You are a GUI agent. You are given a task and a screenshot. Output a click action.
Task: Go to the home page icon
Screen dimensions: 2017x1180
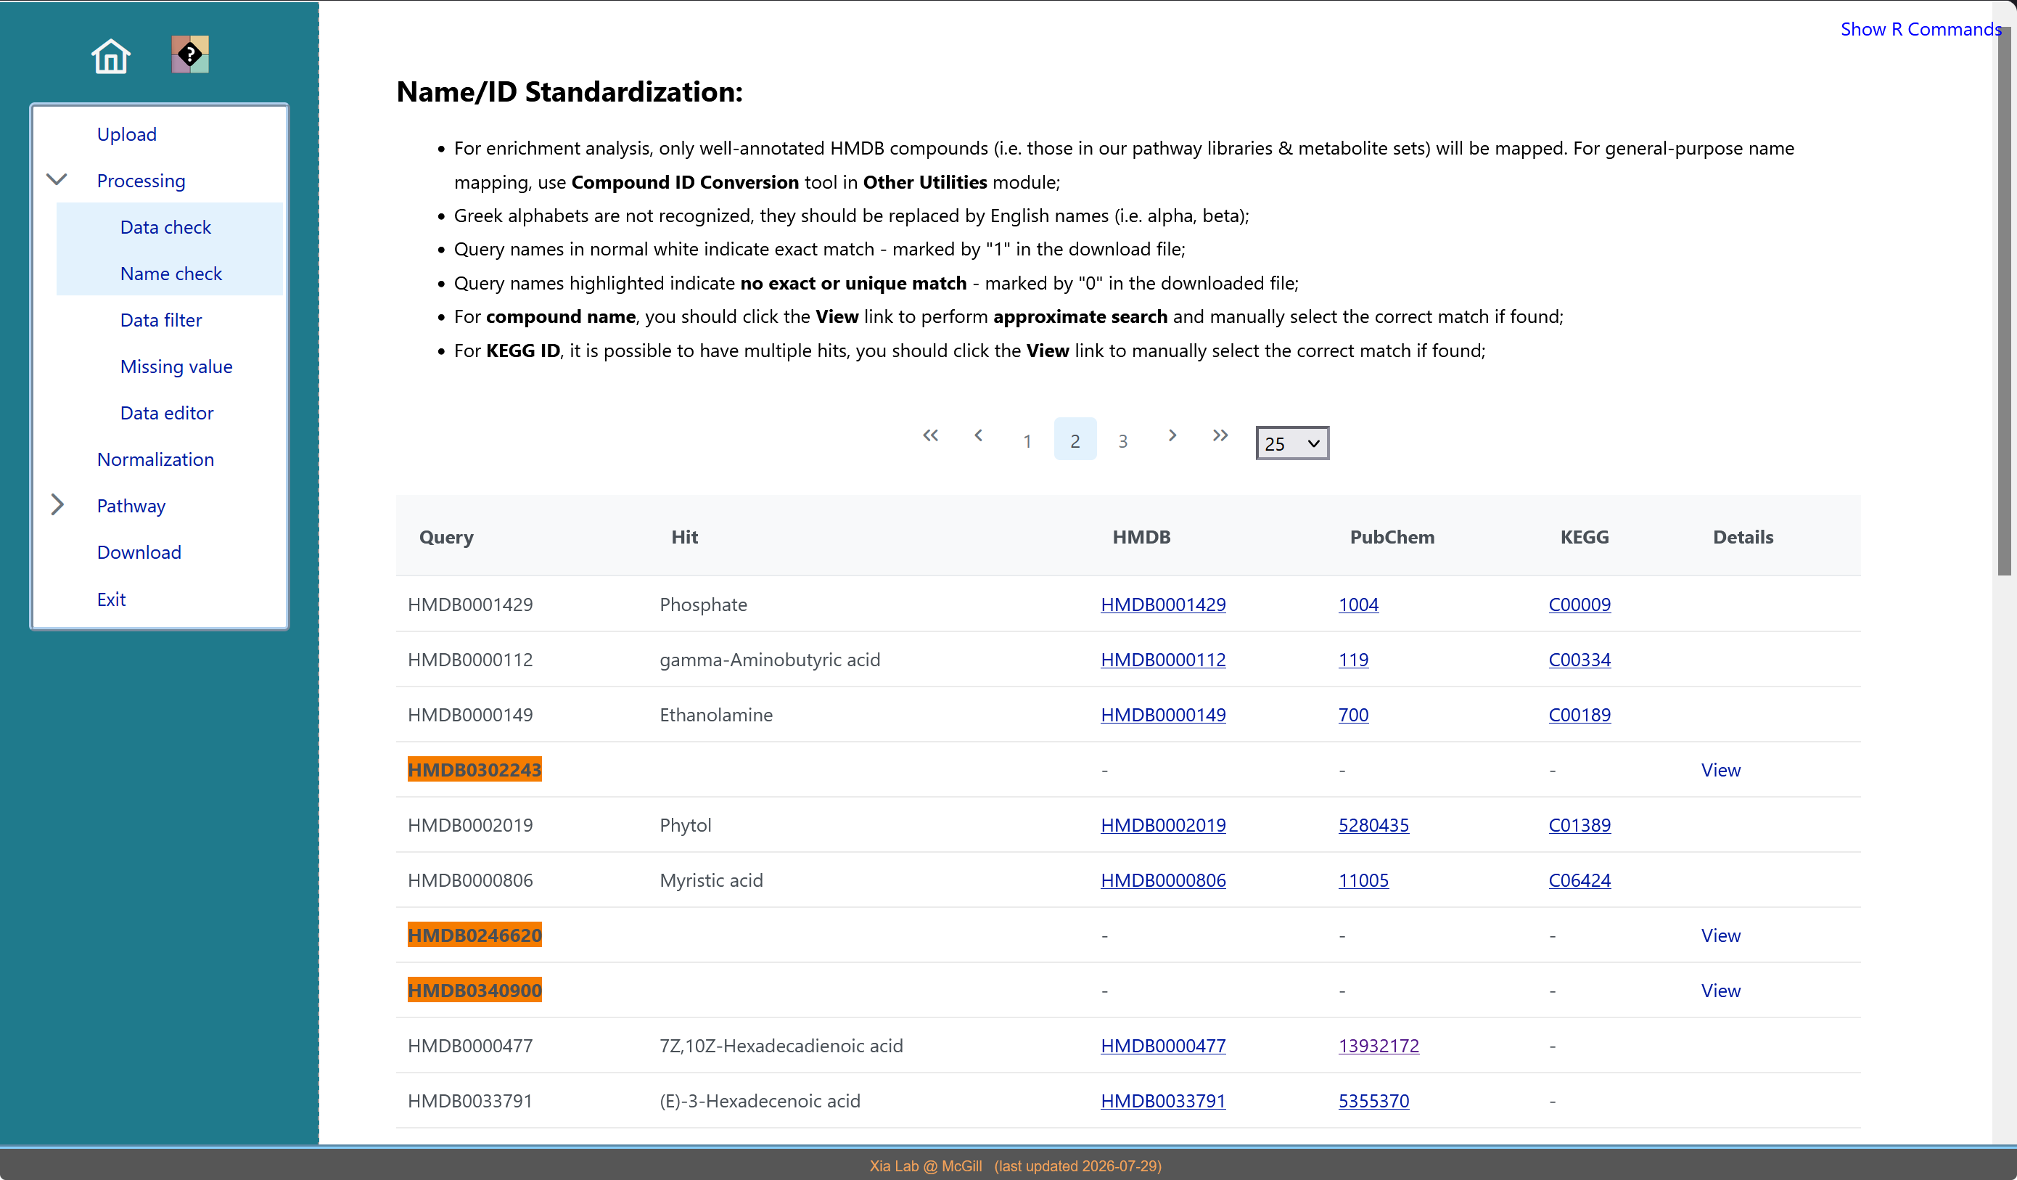(x=110, y=55)
